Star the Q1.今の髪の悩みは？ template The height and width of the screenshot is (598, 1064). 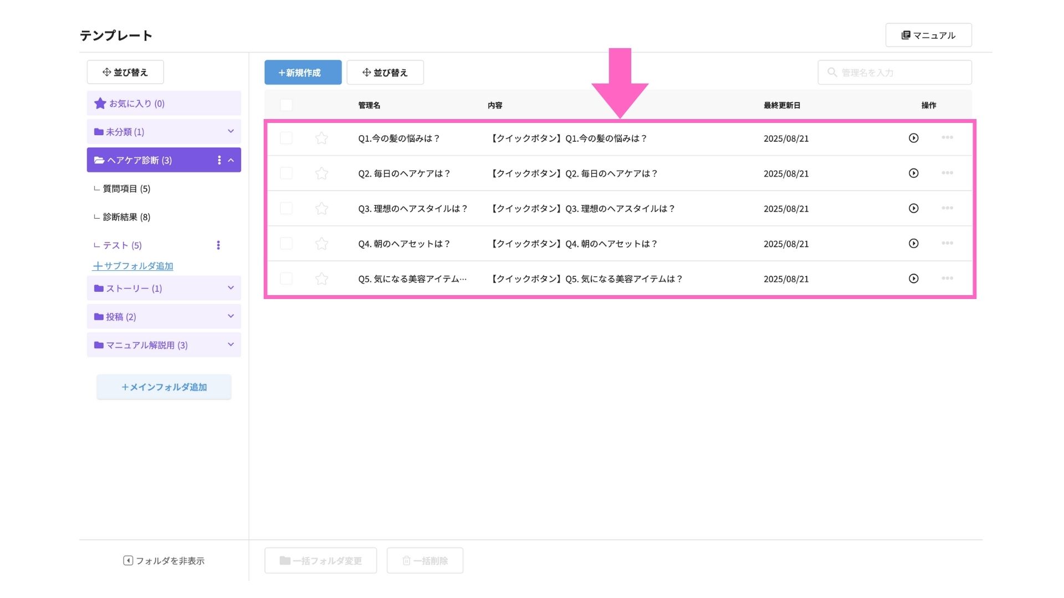[321, 138]
